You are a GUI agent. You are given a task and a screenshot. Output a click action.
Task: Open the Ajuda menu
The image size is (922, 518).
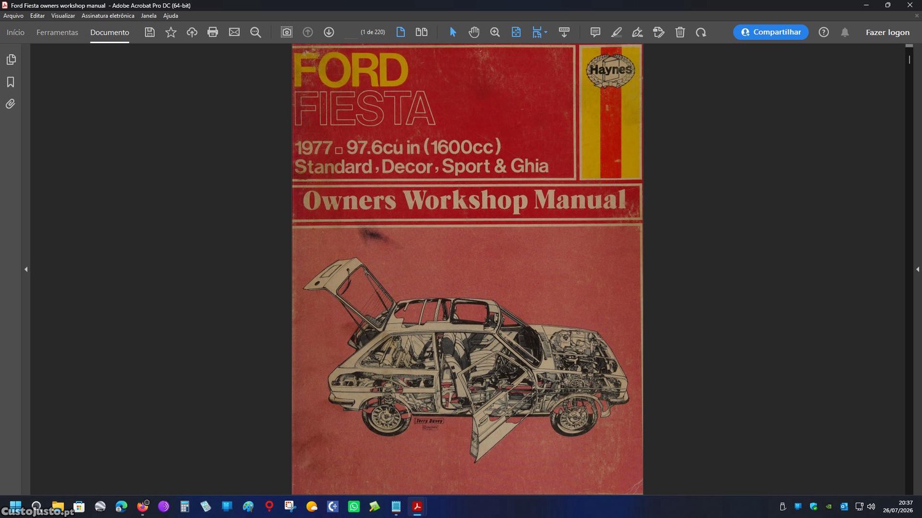point(170,16)
